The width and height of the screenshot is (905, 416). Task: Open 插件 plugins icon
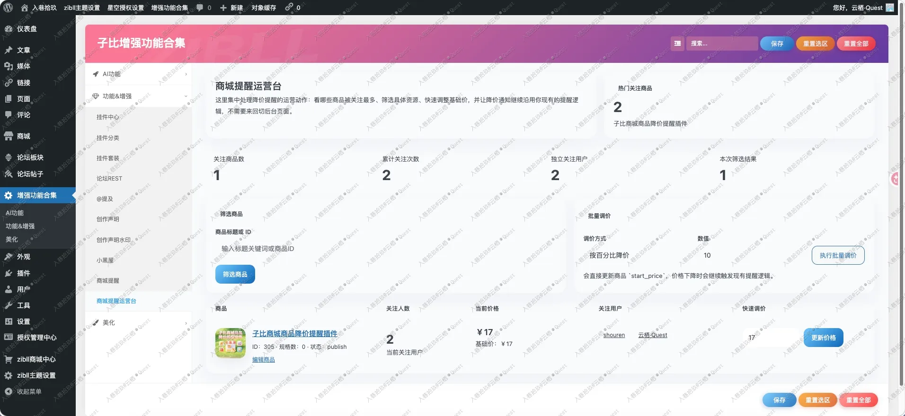point(9,273)
